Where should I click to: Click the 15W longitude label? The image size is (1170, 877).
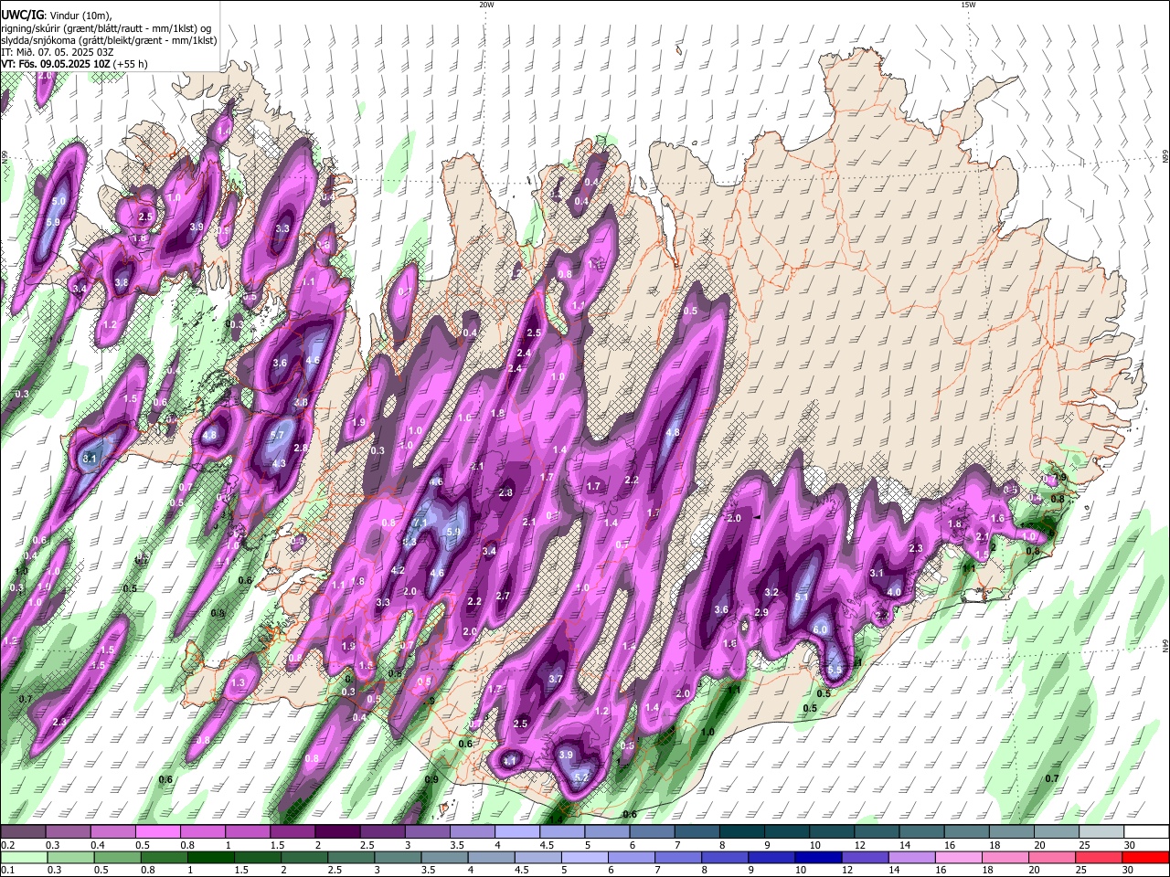click(967, 5)
